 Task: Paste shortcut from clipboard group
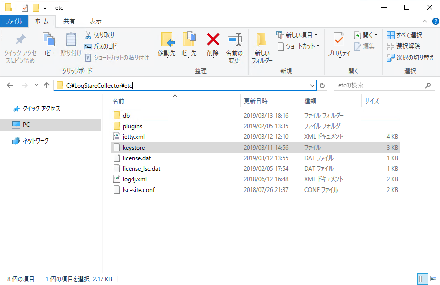pyautogui.click(x=117, y=57)
